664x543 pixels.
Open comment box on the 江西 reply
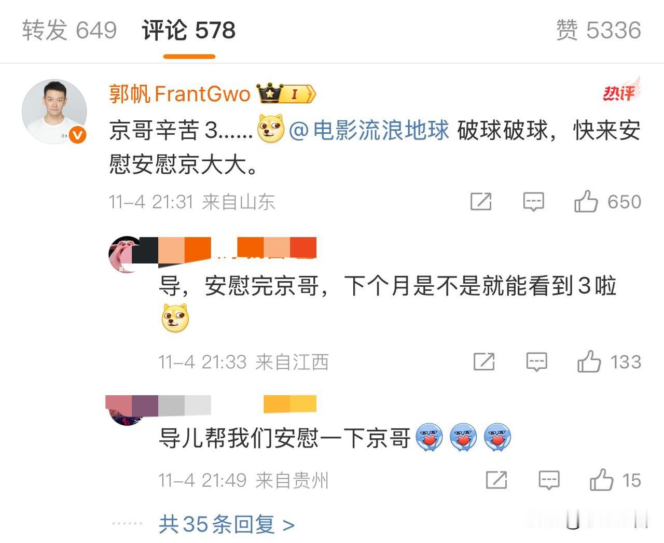(536, 361)
